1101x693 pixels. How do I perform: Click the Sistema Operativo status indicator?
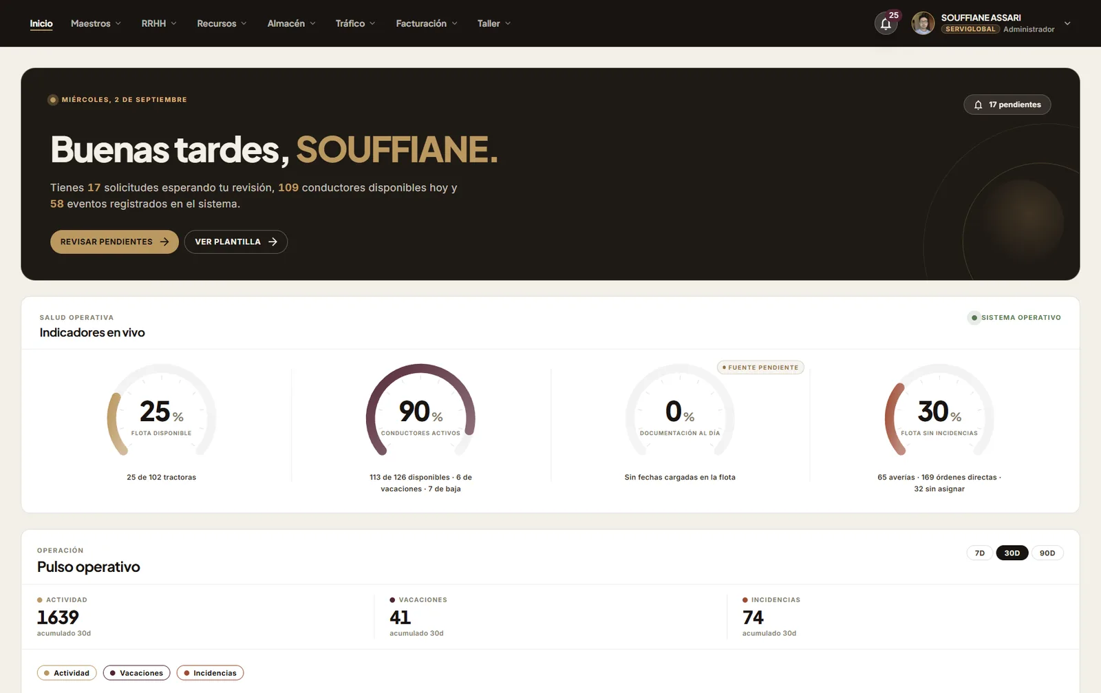coord(1015,318)
